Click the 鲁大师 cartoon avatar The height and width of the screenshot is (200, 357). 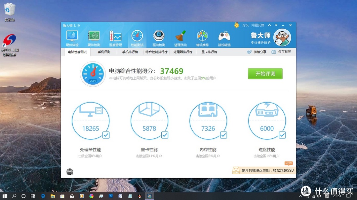click(x=282, y=38)
